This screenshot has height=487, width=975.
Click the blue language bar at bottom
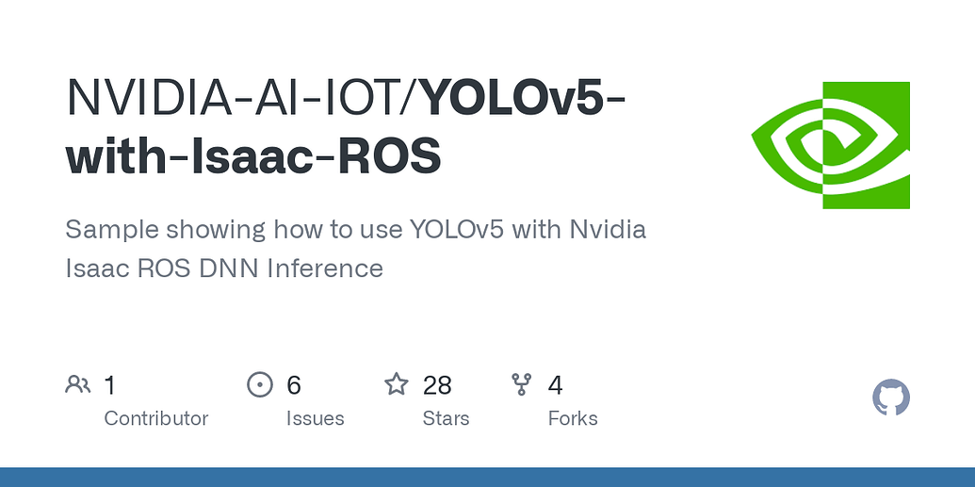pyautogui.click(x=487, y=477)
